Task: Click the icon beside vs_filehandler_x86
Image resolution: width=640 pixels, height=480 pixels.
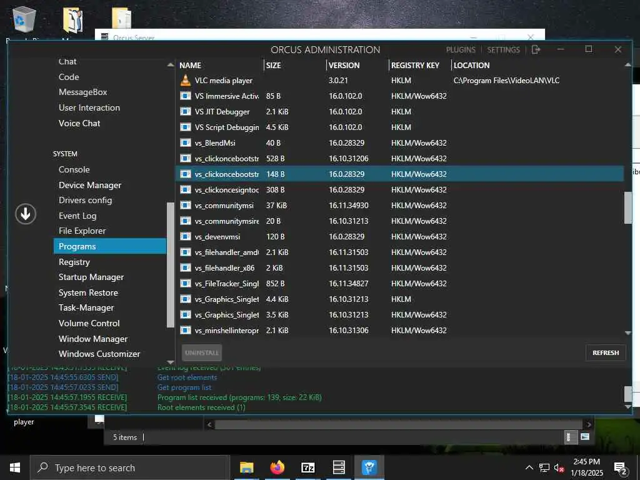Action: tap(185, 267)
